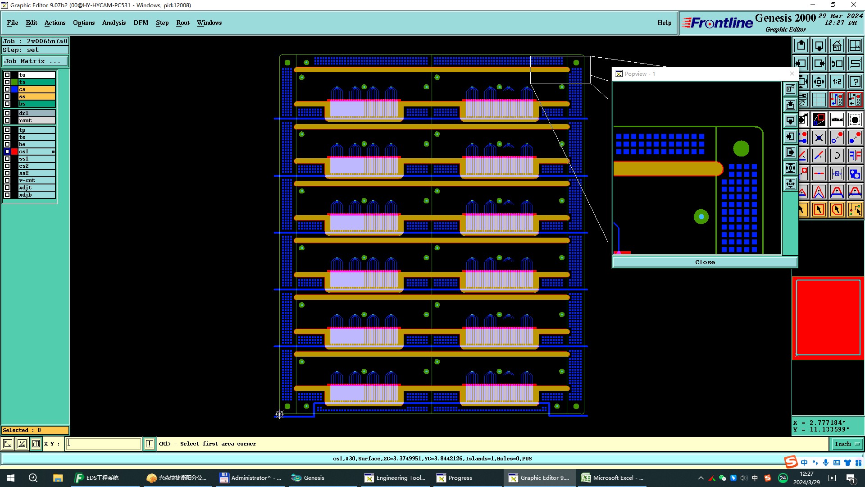Open the Job Matrix ... panel

pyautogui.click(x=35, y=61)
